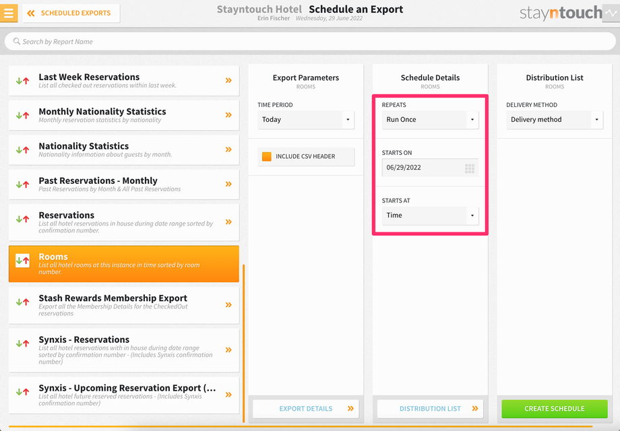Select Synxis - Upcoming Reservation Export

(124, 395)
